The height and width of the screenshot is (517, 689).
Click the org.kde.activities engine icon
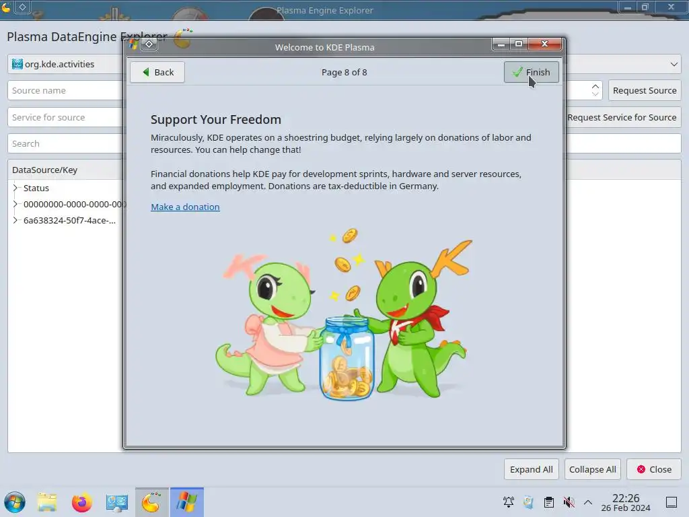click(17, 64)
